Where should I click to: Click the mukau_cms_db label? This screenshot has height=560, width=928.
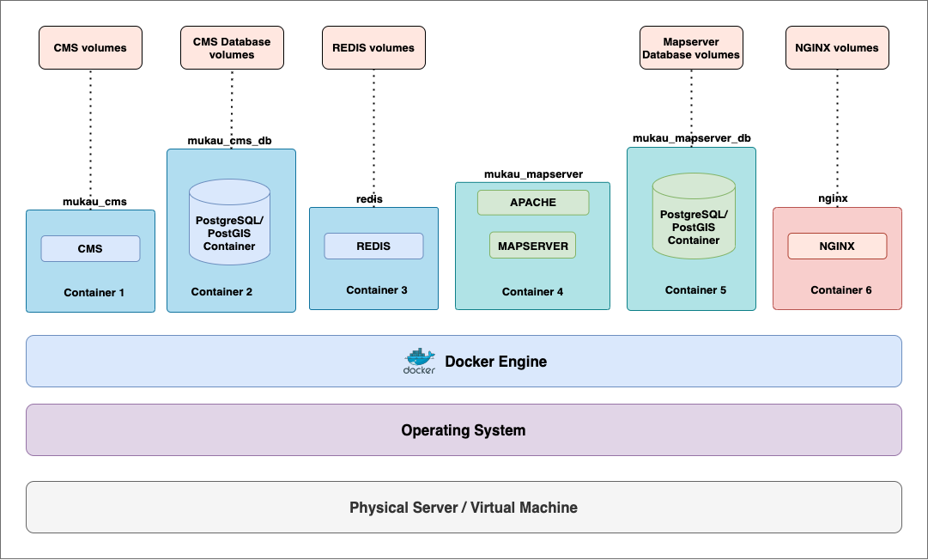[x=229, y=140]
